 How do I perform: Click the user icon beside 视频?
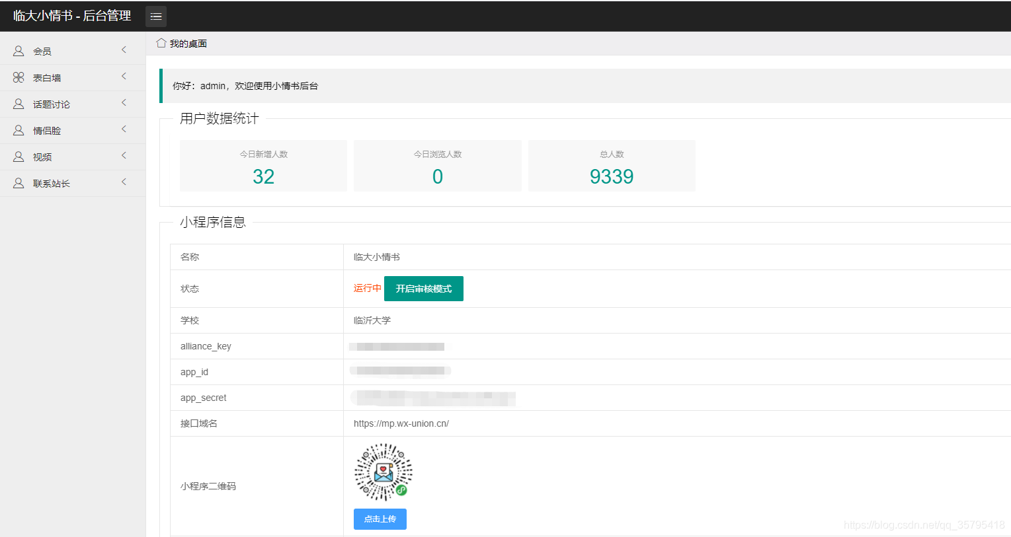tap(19, 157)
